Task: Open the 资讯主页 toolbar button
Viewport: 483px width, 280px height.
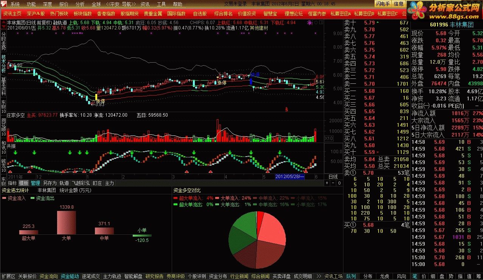Action: tap(12, 14)
